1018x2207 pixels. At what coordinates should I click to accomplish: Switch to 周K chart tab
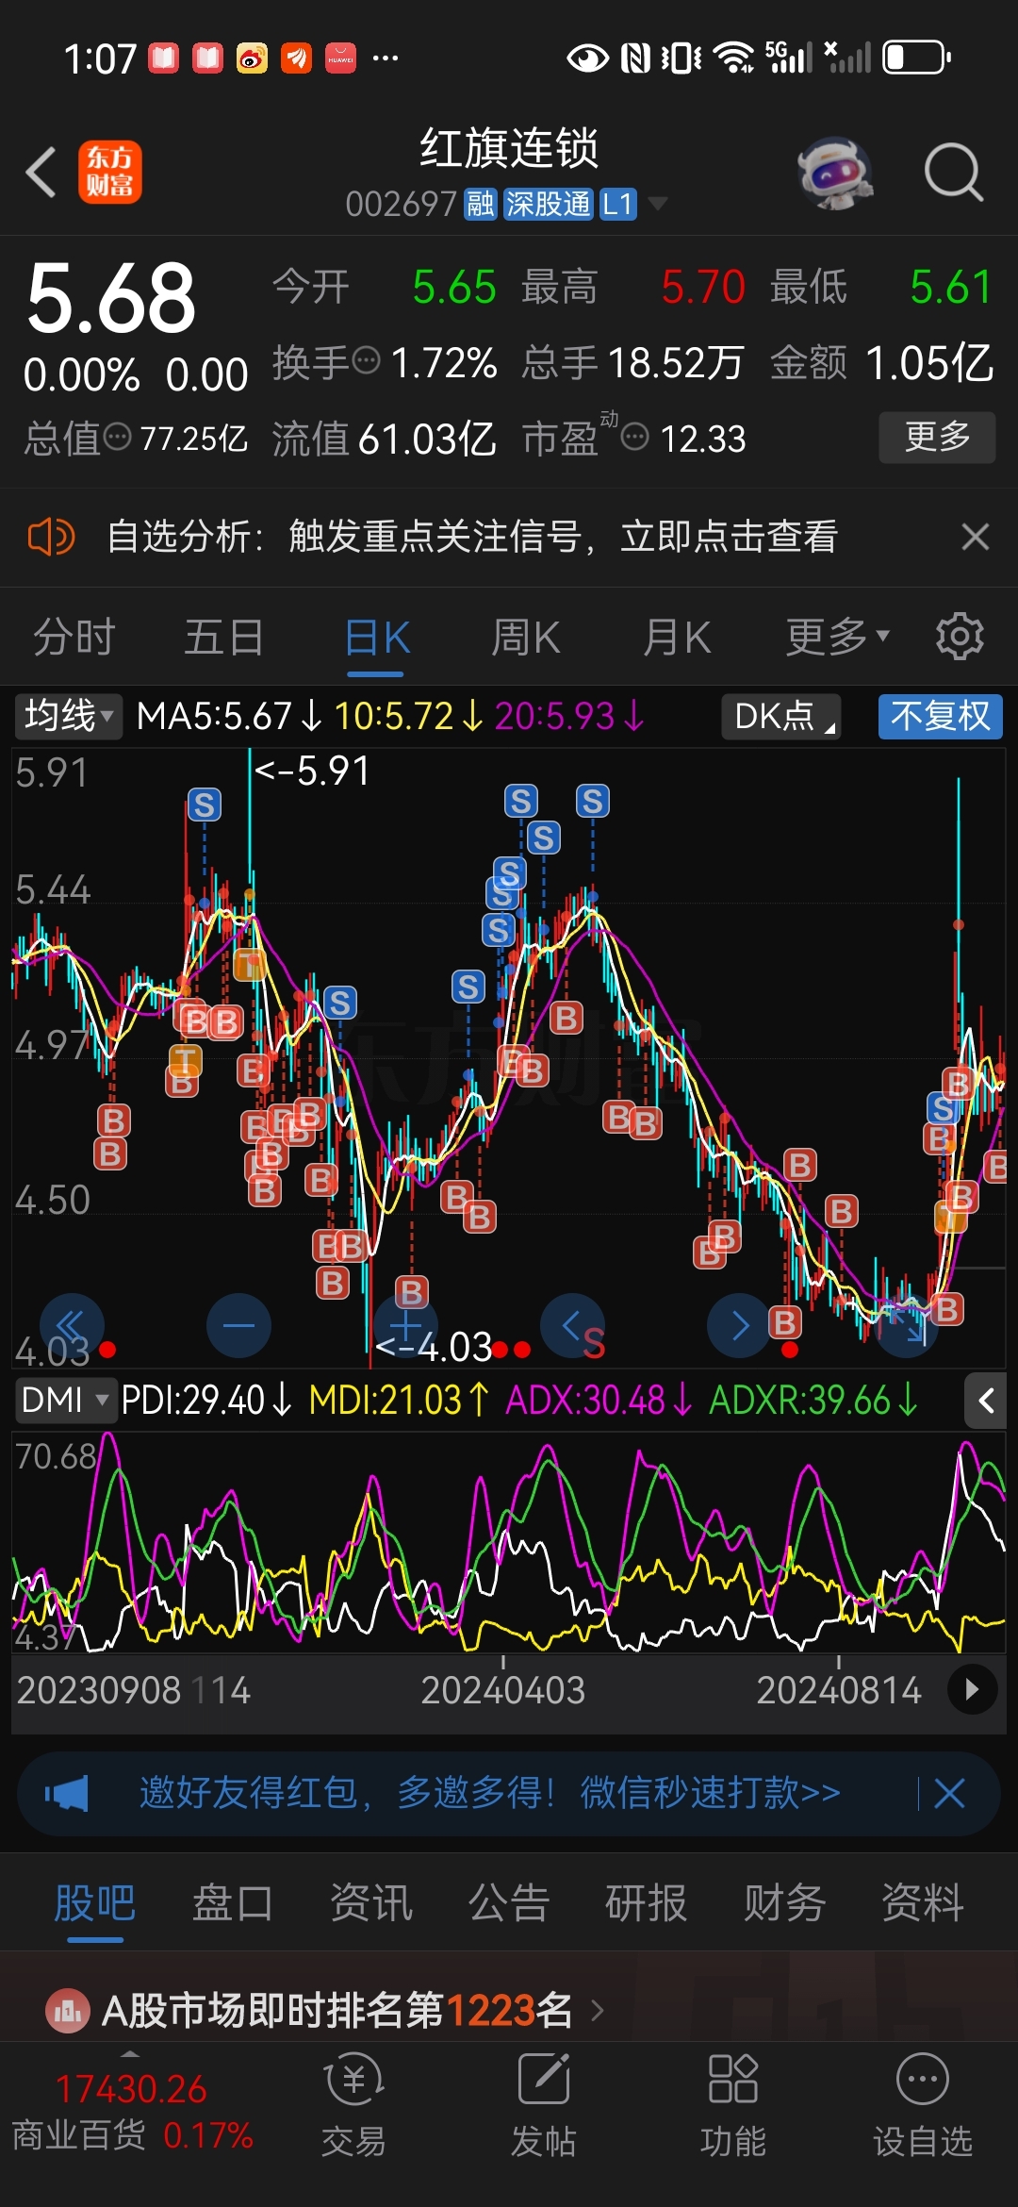525,638
